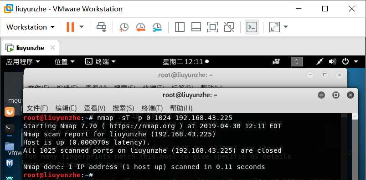Open the 应用程序 menu
Viewport: 366px width, 180px height.
tap(23, 62)
